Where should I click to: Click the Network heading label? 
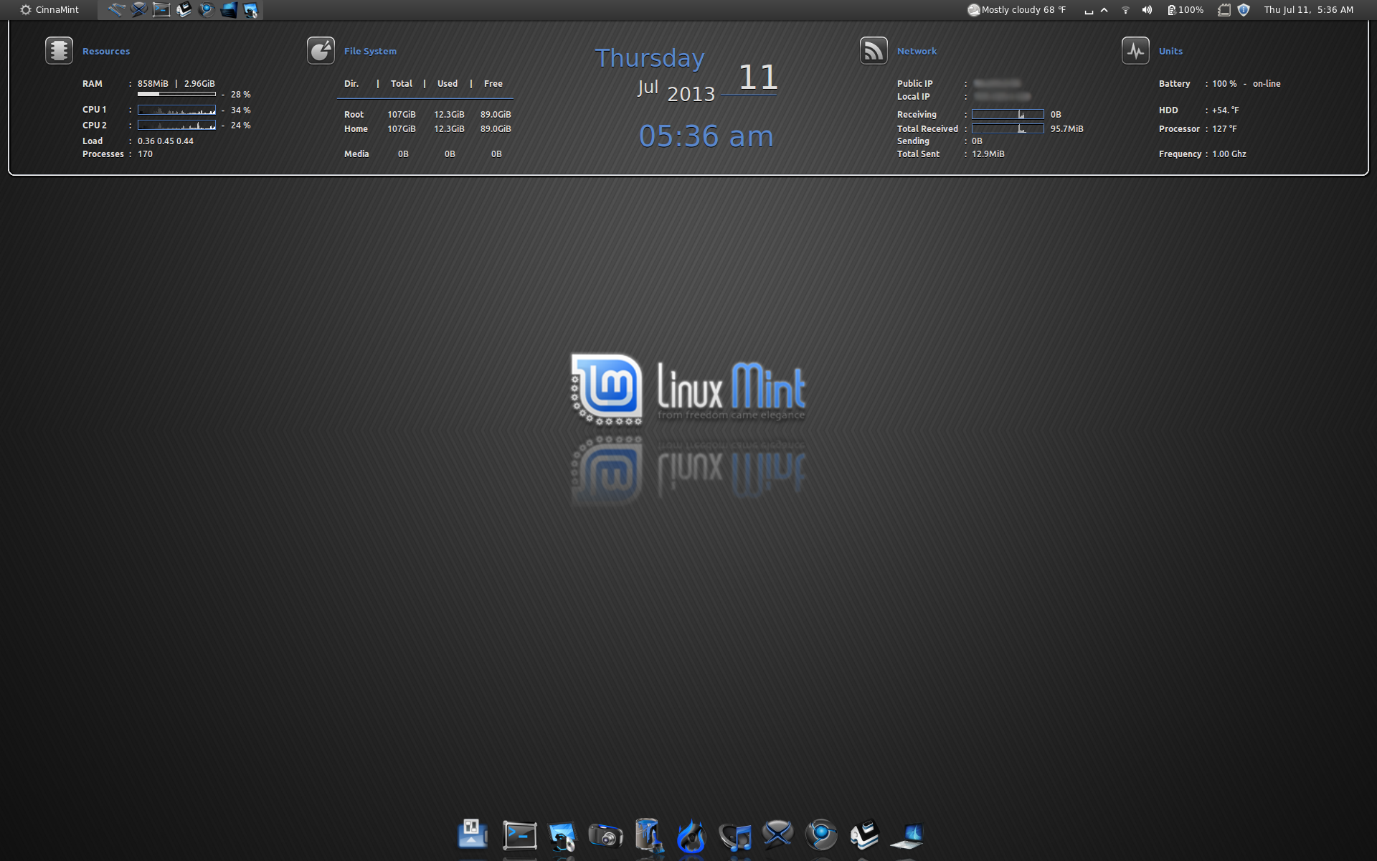coord(917,51)
